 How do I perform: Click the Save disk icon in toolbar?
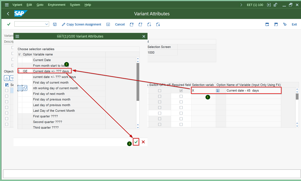pyautogui.click(x=55, y=24)
